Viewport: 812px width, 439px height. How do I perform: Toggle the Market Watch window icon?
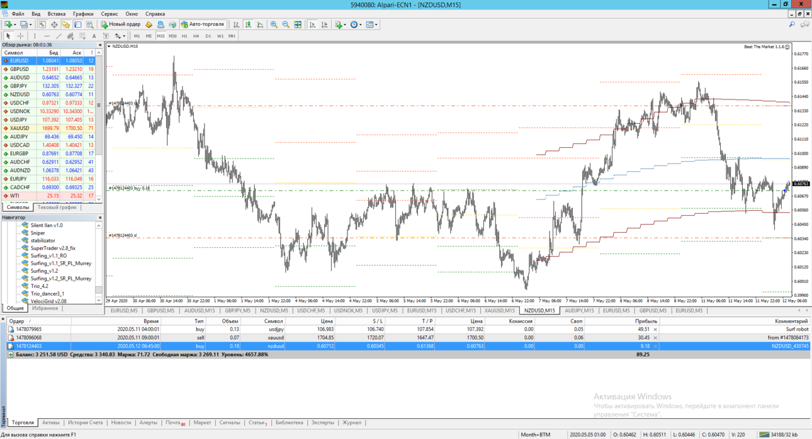(x=42, y=25)
